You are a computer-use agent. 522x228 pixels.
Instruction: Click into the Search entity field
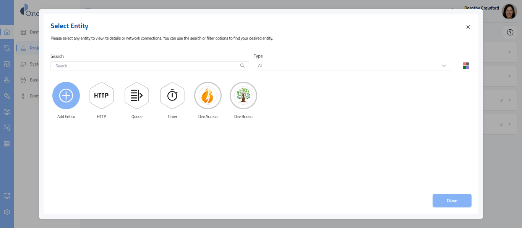tap(145, 66)
